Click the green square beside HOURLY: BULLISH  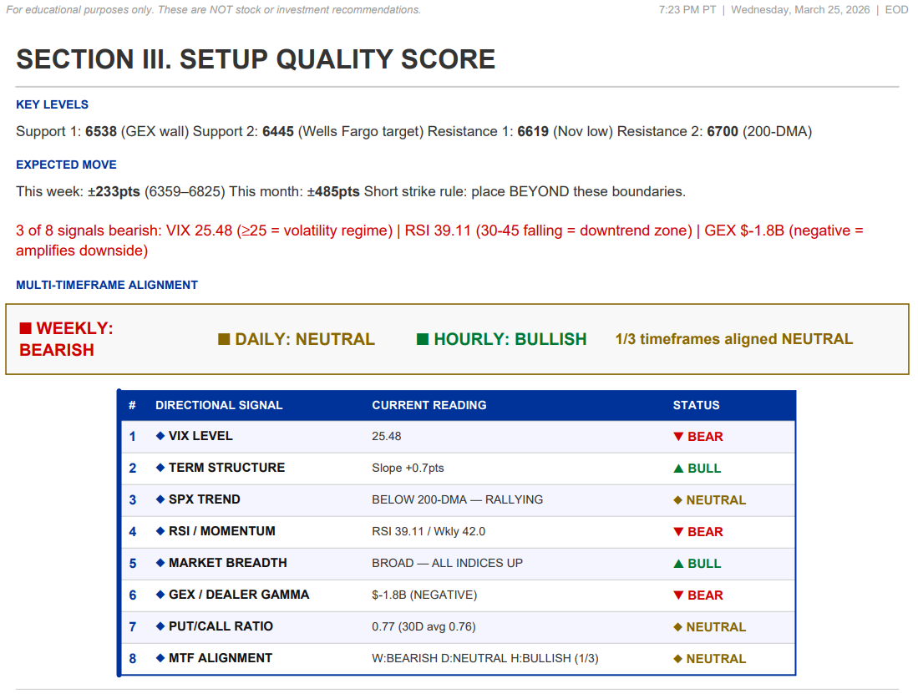pos(423,339)
